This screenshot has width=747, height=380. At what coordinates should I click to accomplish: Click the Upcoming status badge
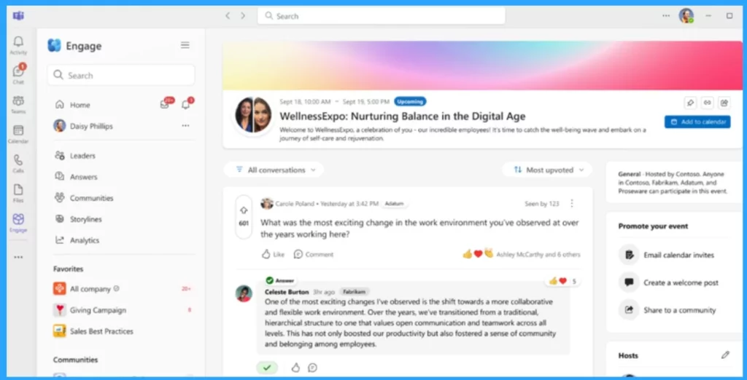click(410, 101)
